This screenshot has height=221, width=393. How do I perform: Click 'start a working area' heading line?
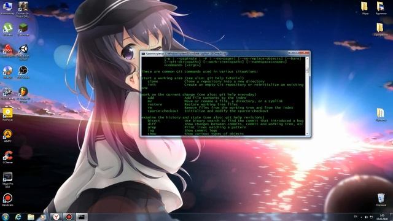(x=192, y=78)
